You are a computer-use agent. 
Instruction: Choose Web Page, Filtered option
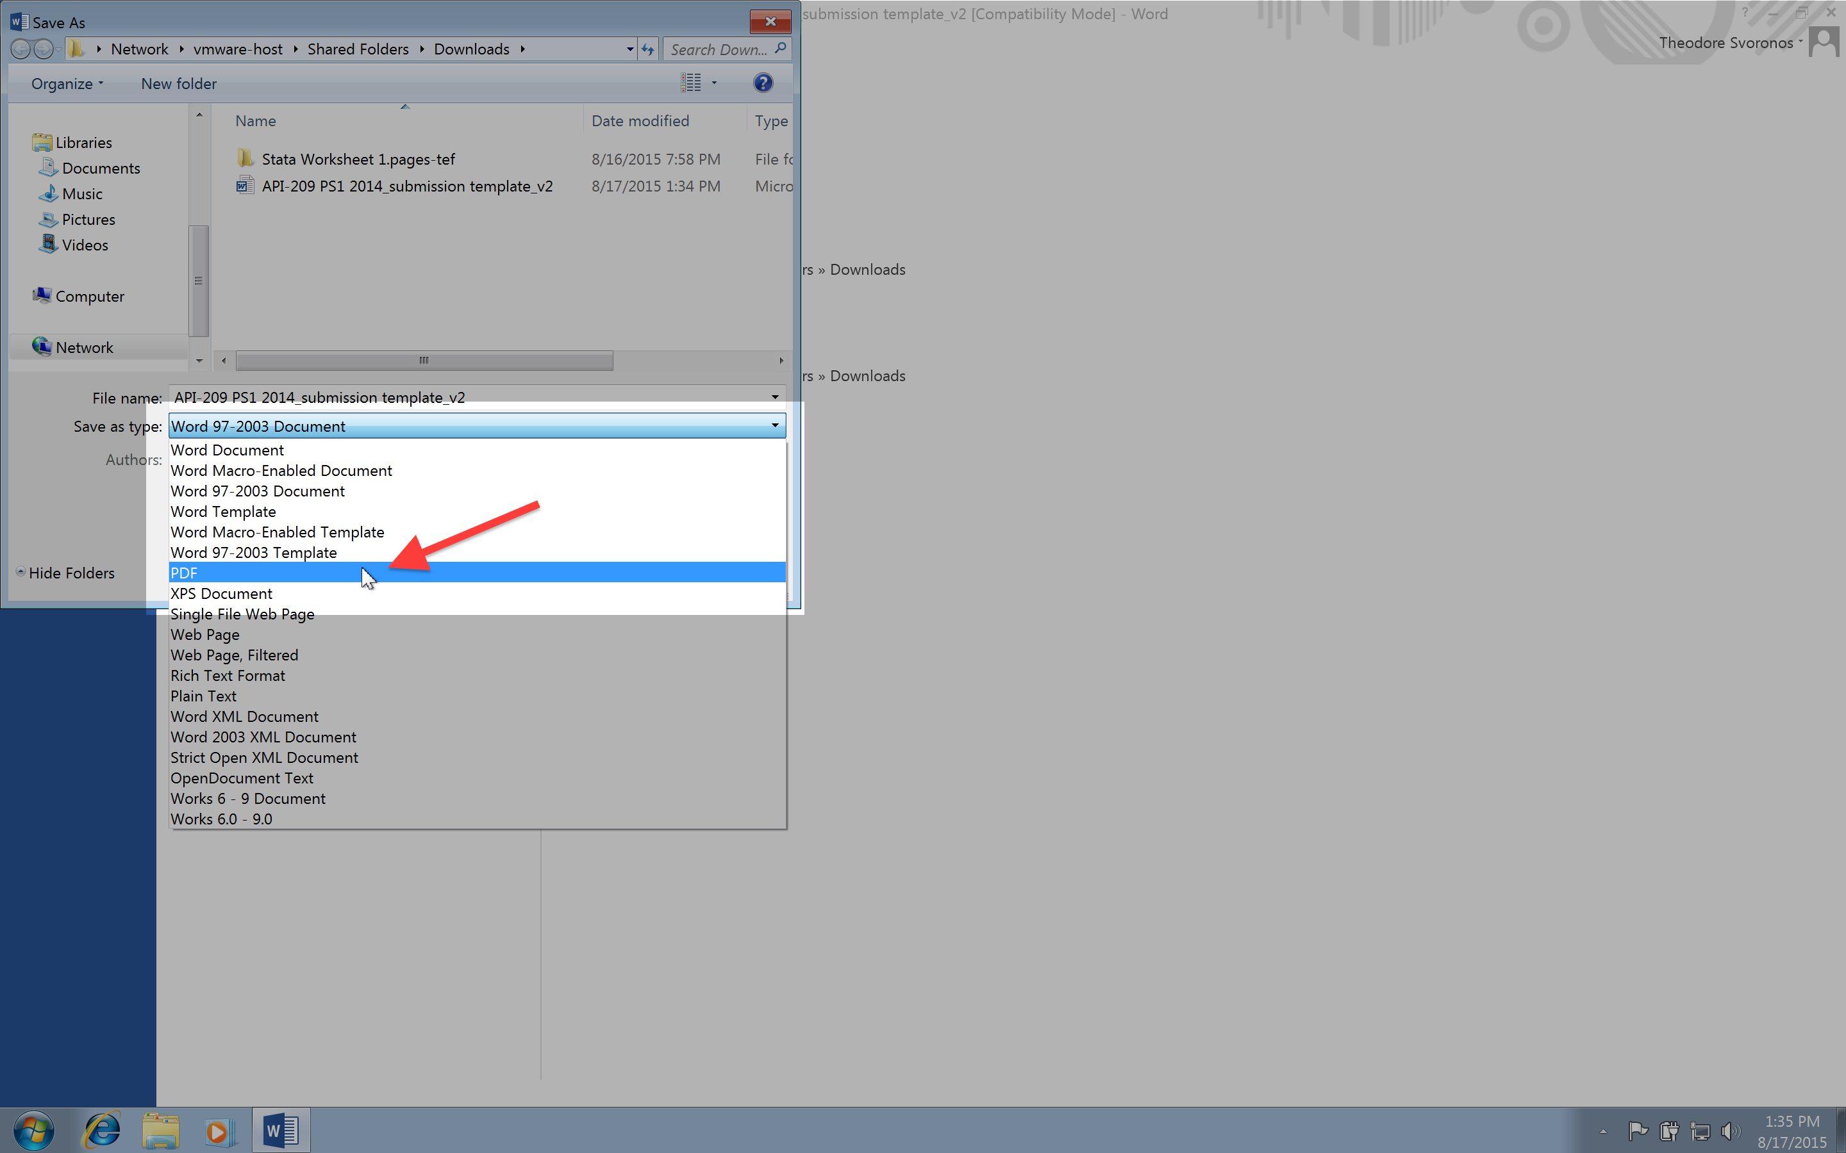(x=477, y=655)
